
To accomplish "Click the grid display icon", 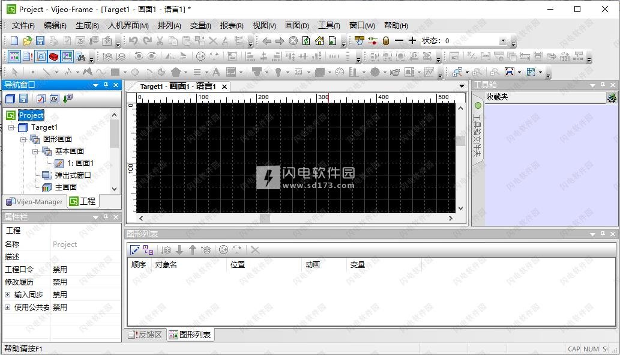I will [531, 72].
